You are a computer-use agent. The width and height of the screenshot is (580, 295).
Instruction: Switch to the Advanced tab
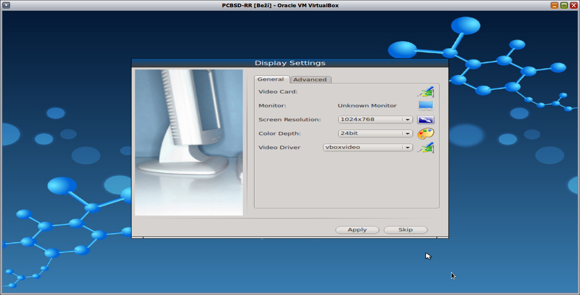tap(311, 79)
